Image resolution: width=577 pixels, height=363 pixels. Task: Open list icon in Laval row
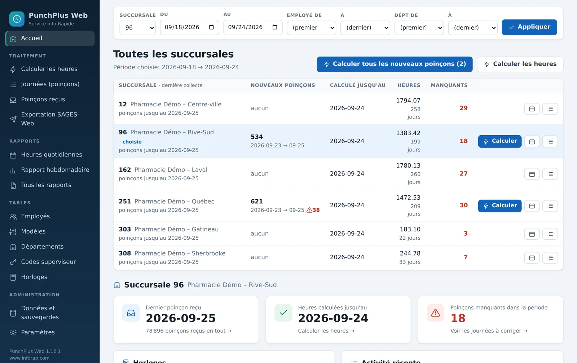coord(550,174)
